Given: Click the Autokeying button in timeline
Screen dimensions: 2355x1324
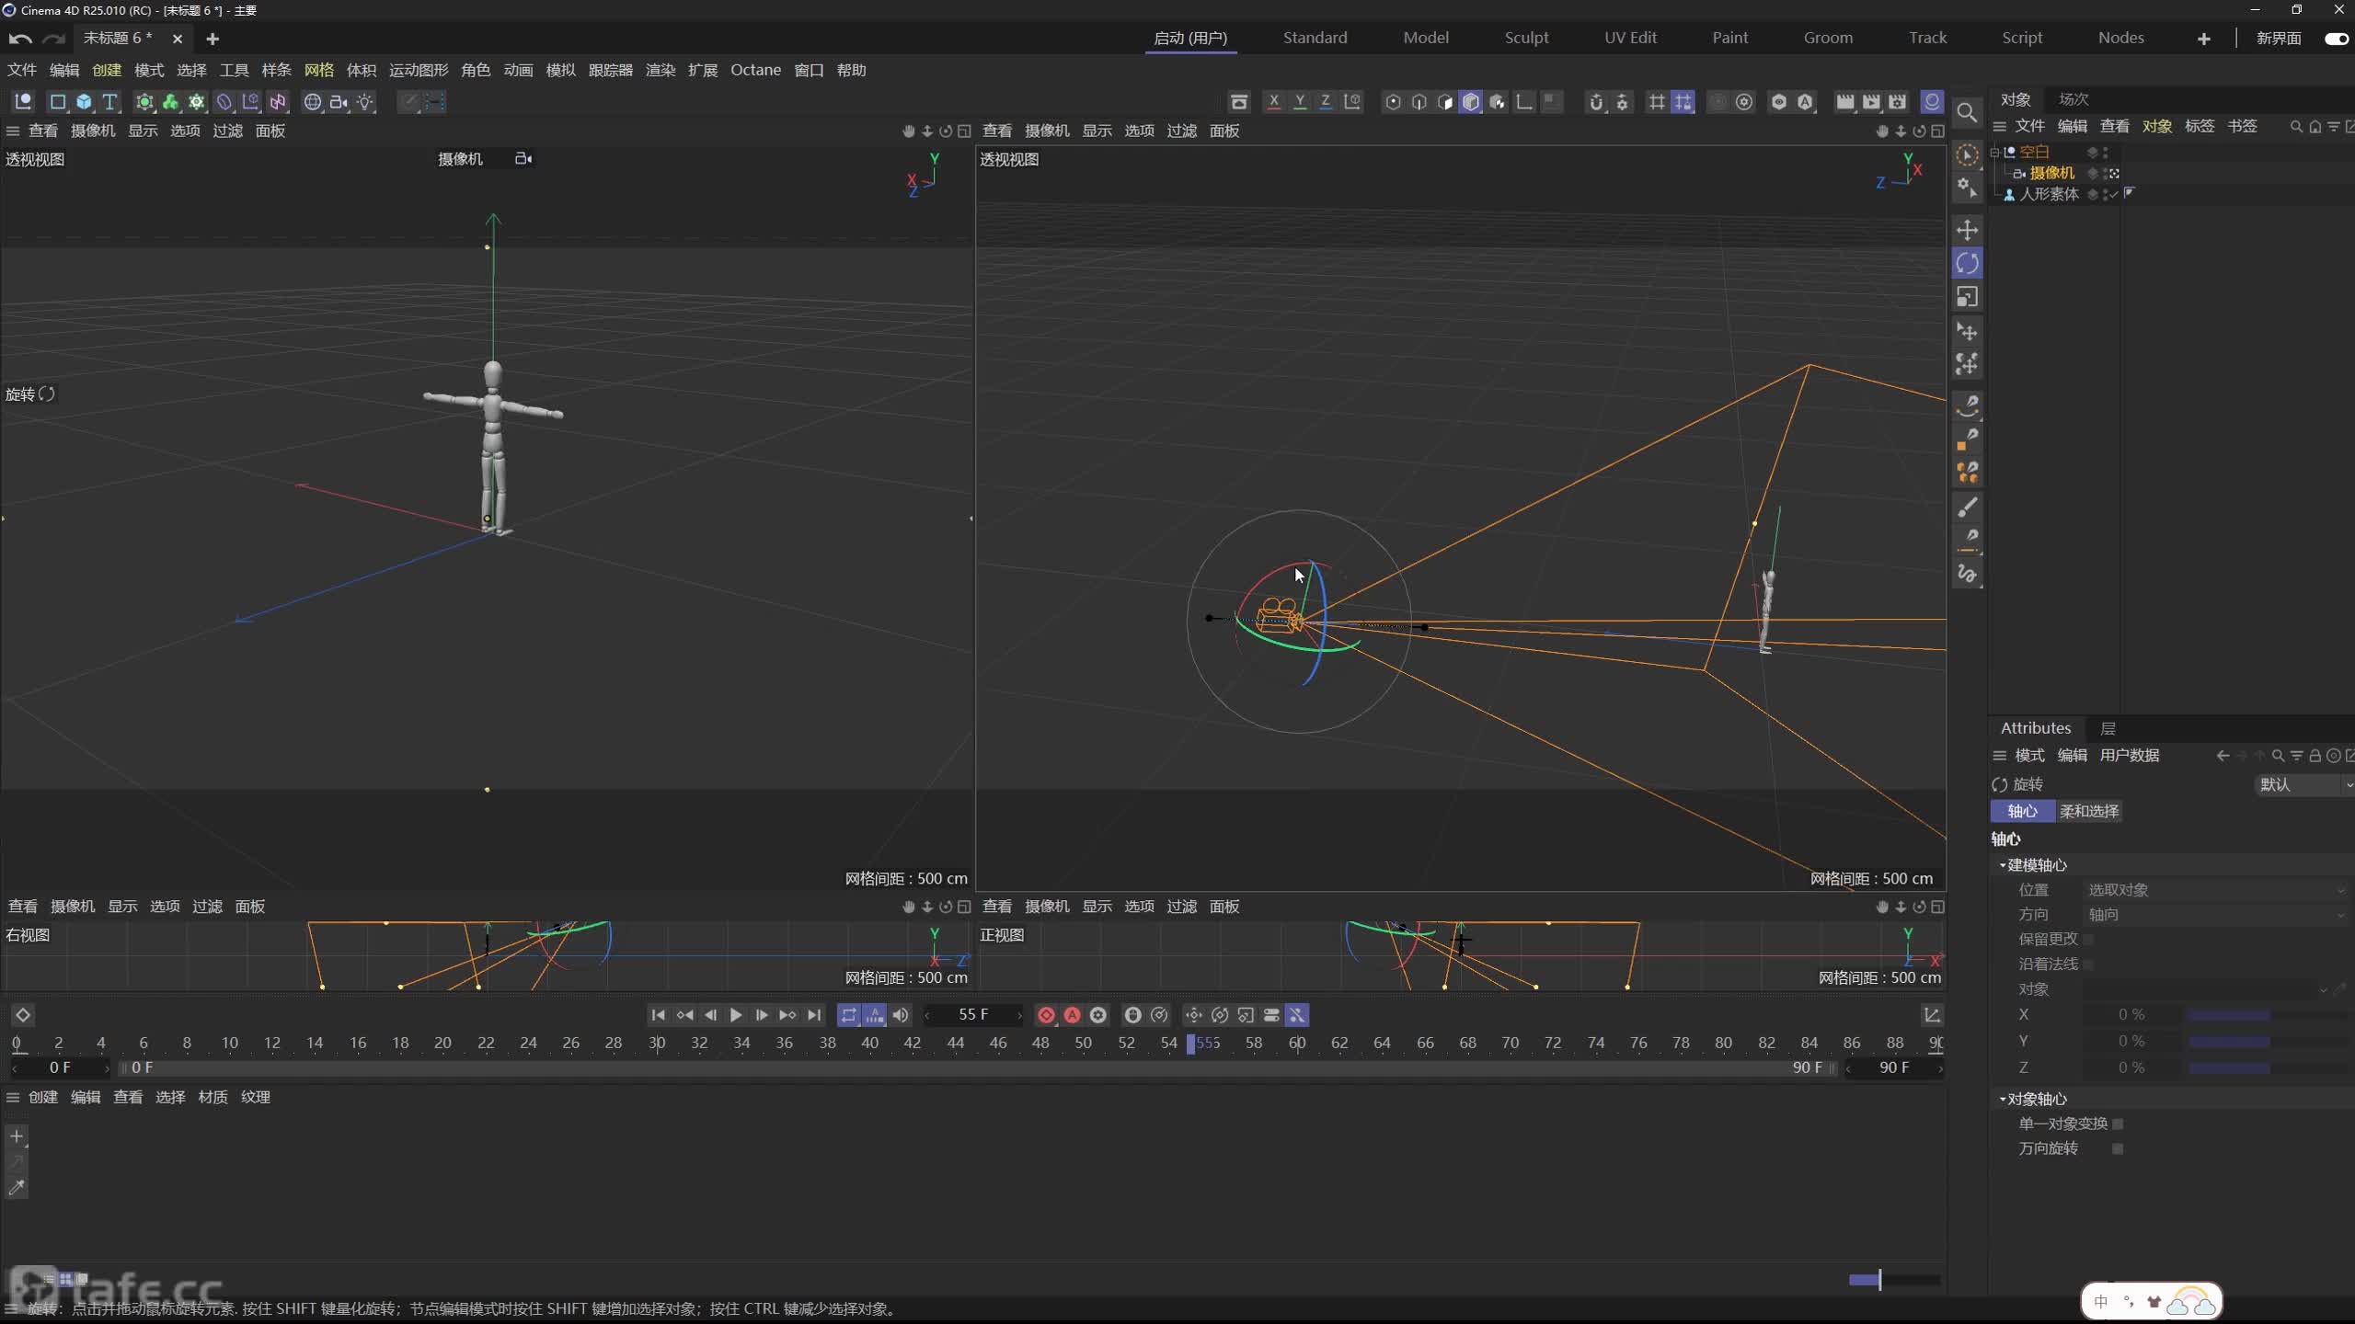Looking at the screenshot, I should coord(1072,1015).
